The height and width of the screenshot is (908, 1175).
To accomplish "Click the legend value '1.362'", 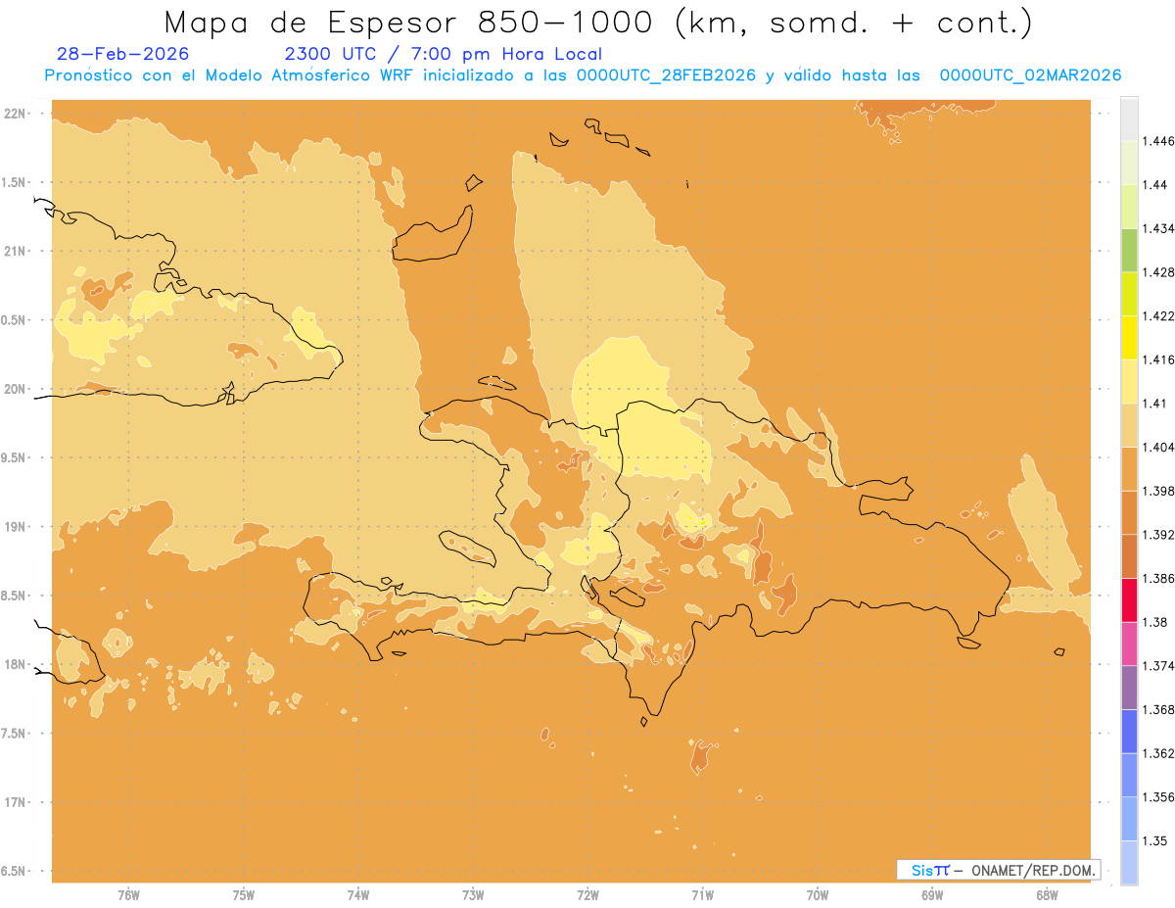I will coord(1157,753).
